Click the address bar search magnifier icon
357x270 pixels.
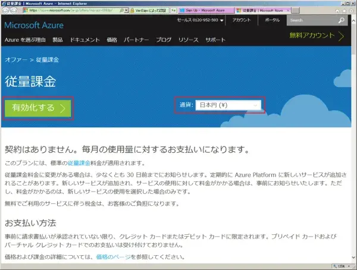coord(121,10)
